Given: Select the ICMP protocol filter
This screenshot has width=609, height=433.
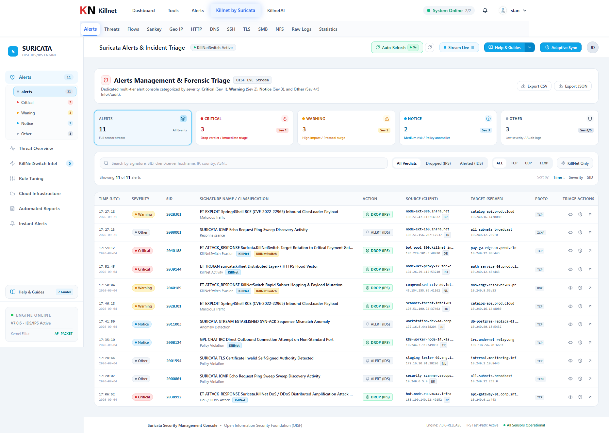Looking at the screenshot, I should pos(544,163).
